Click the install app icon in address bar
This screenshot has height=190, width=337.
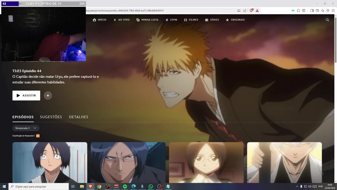click(x=239, y=11)
